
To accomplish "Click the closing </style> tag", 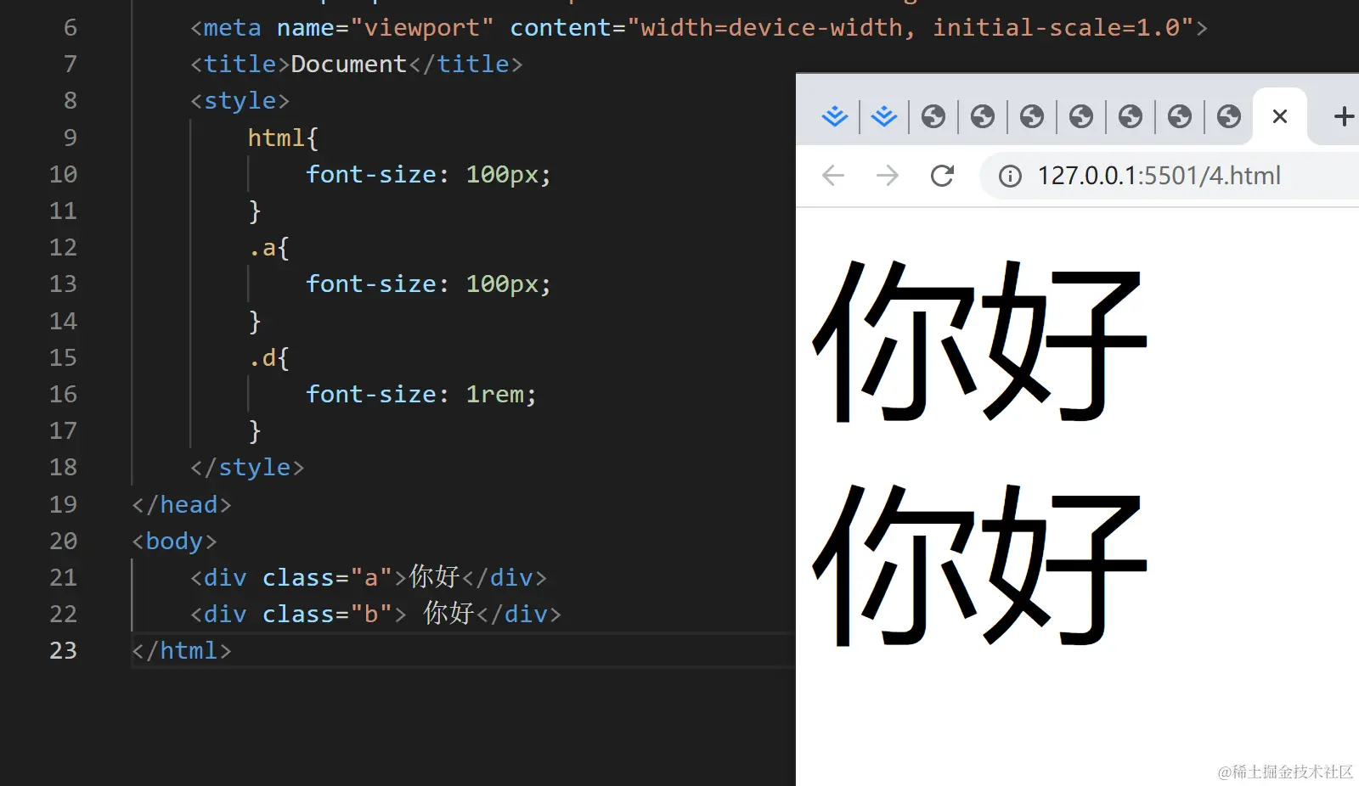I will click(x=247, y=468).
